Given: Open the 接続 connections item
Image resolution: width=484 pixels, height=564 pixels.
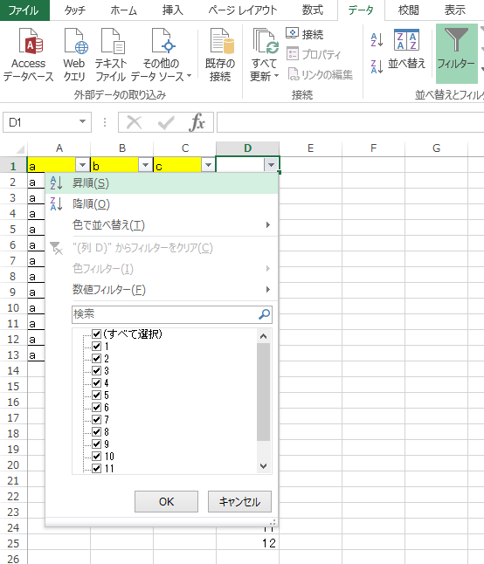Looking at the screenshot, I should pos(305,34).
